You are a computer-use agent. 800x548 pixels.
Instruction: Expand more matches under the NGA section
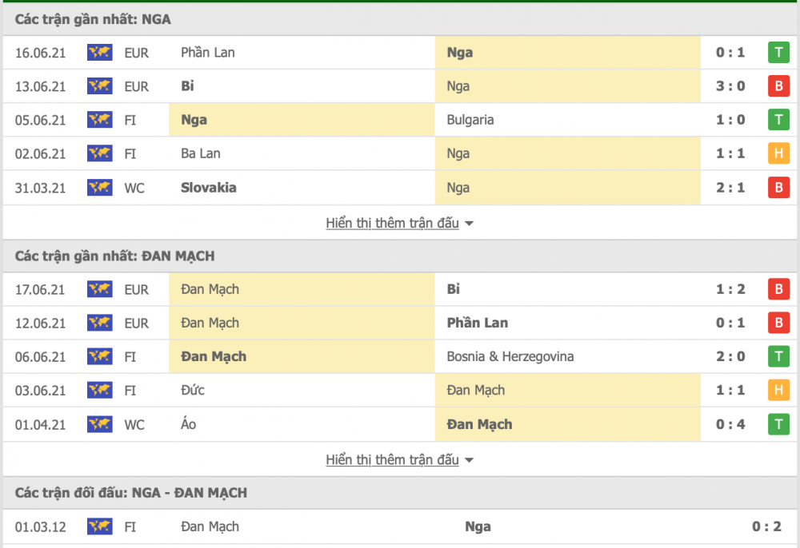click(x=392, y=223)
